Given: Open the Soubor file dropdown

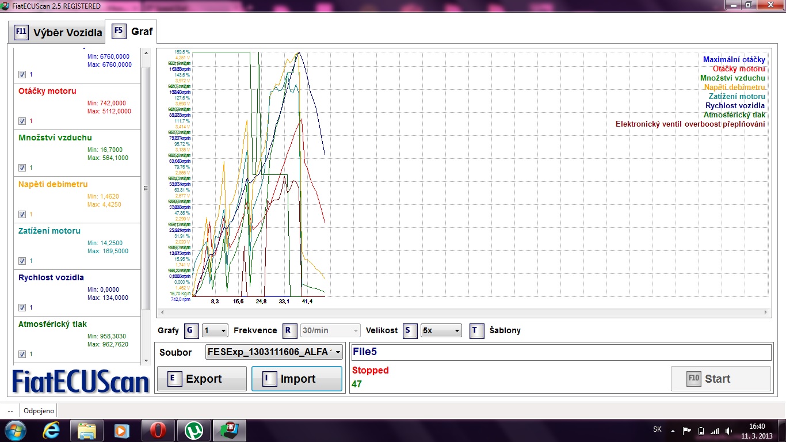Looking at the screenshot, I should pyautogui.click(x=274, y=352).
